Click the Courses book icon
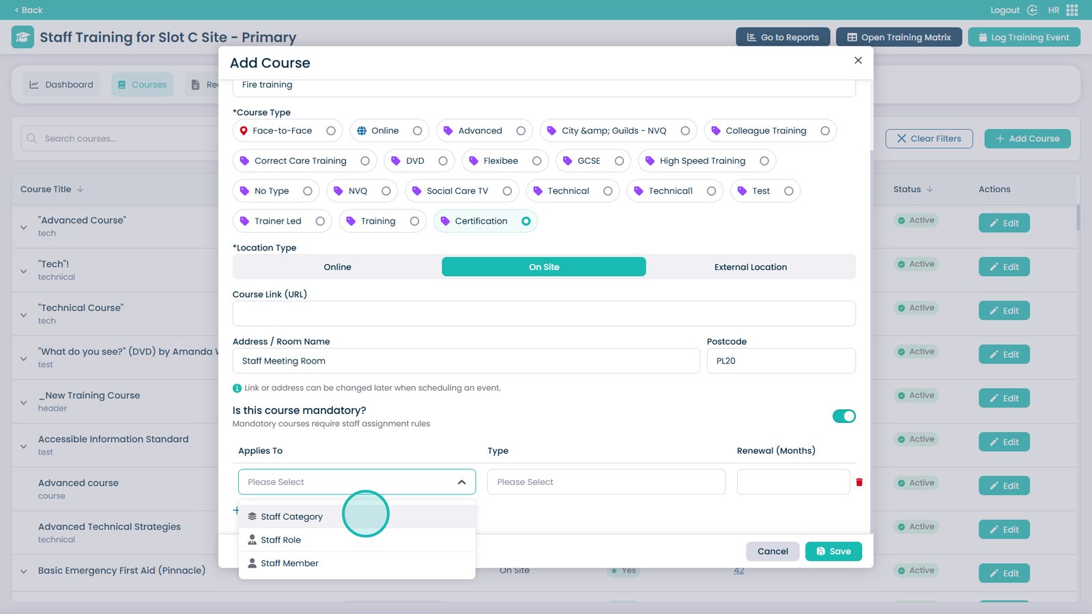 (x=121, y=85)
